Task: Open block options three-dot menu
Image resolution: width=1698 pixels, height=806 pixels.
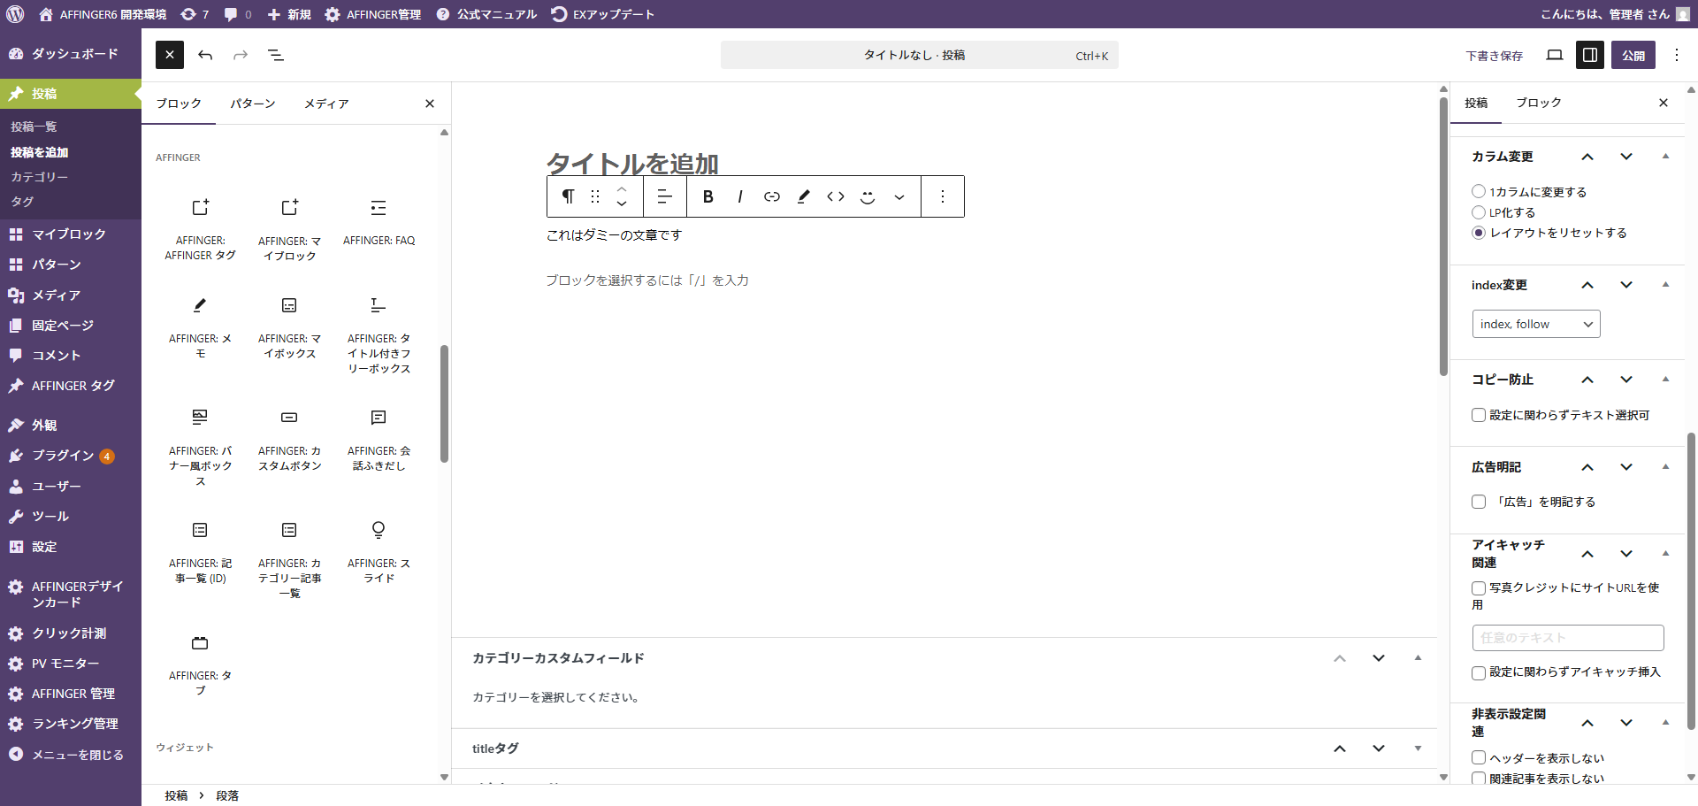Action: tap(943, 196)
